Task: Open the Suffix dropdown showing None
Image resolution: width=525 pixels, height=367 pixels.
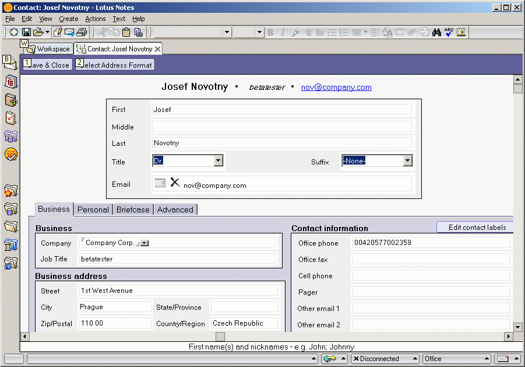Action: click(x=407, y=160)
